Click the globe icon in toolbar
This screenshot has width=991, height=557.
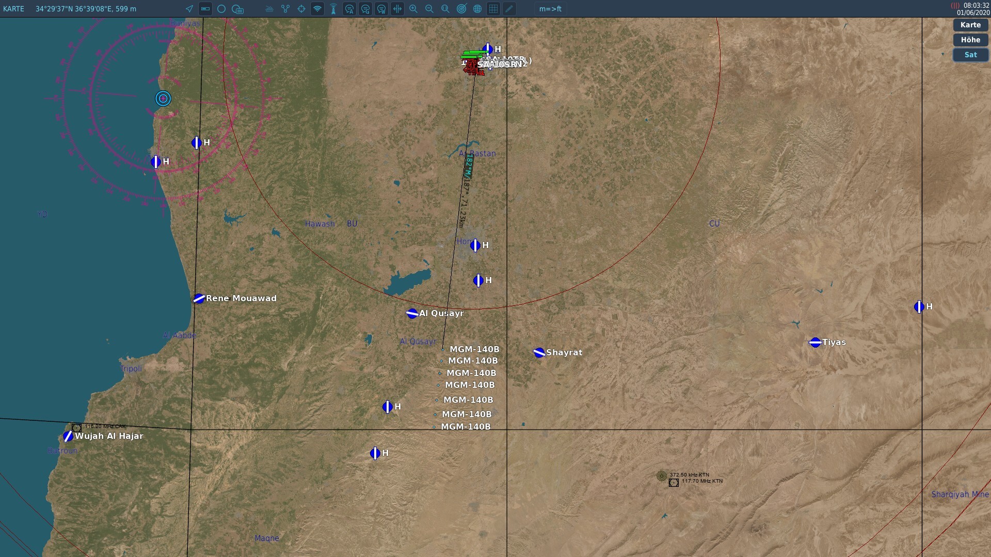click(477, 9)
